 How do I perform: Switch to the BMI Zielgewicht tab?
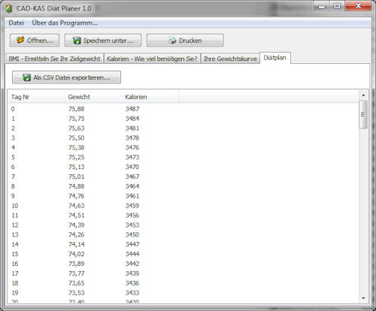tap(54, 59)
